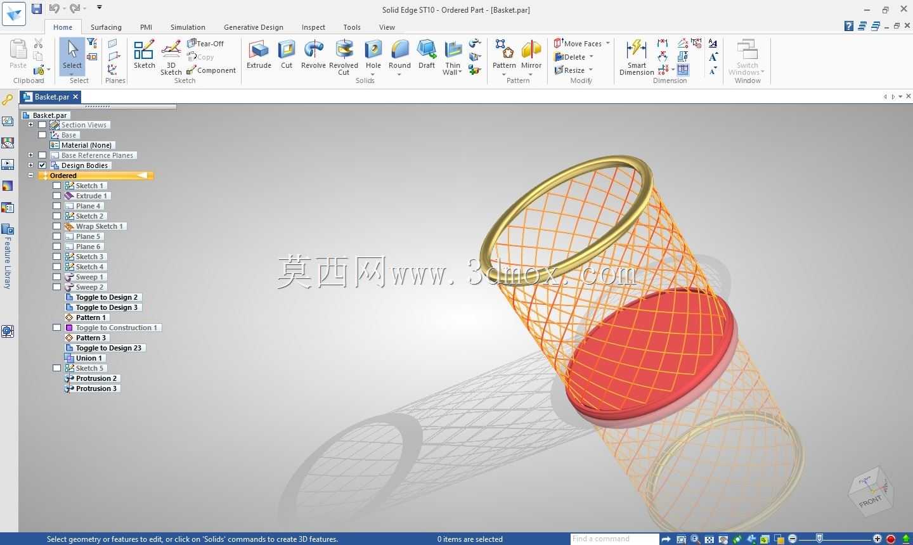Switch to the Surfacing tab
This screenshot has height=545, width=913.
point(106,27)
